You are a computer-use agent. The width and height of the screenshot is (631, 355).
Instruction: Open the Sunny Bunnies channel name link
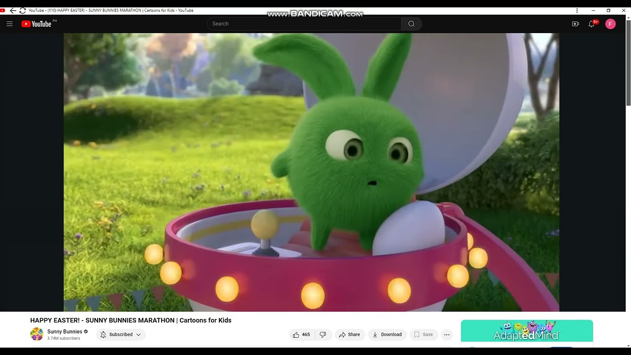point(65,332)
